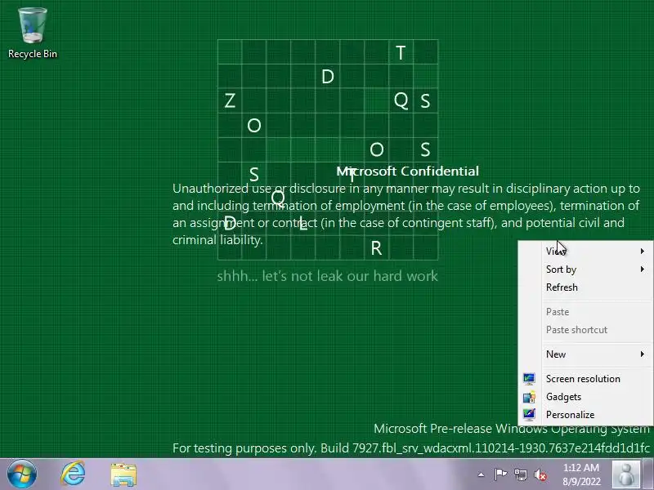Open the Sort by submenu

click(x=585, y=269)
